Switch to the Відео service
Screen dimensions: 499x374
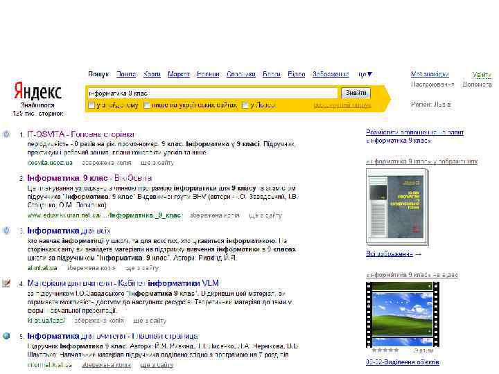pos(297,74)
